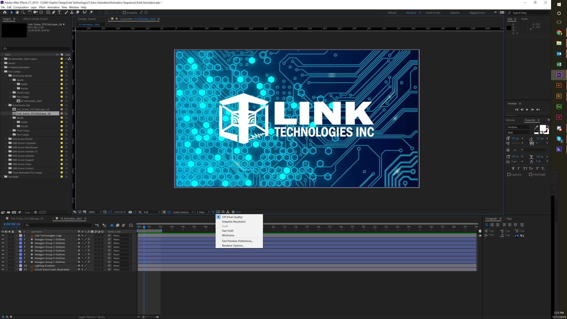Open the Verdana font family dropdown
The image size is (567, 319).
[519, 127]
